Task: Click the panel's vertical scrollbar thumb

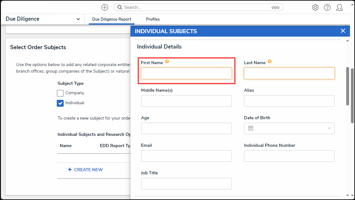Action: click(x=348, y=86)
